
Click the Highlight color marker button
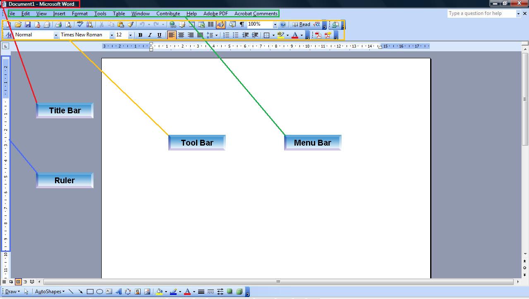pos(280,35)
